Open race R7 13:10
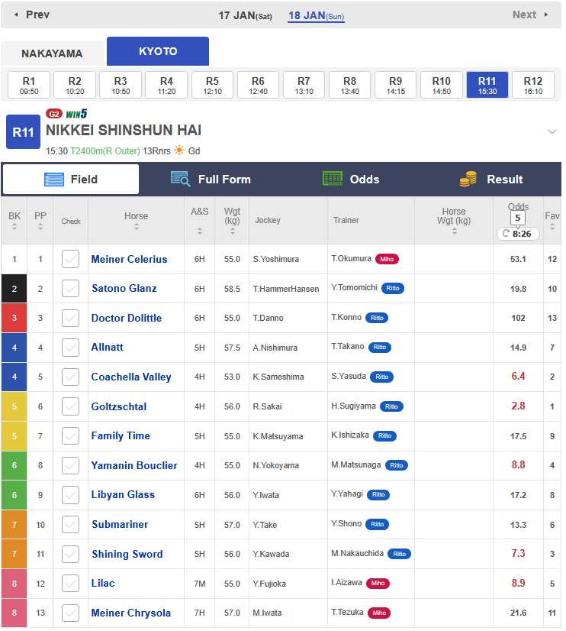 coord(304,85)
